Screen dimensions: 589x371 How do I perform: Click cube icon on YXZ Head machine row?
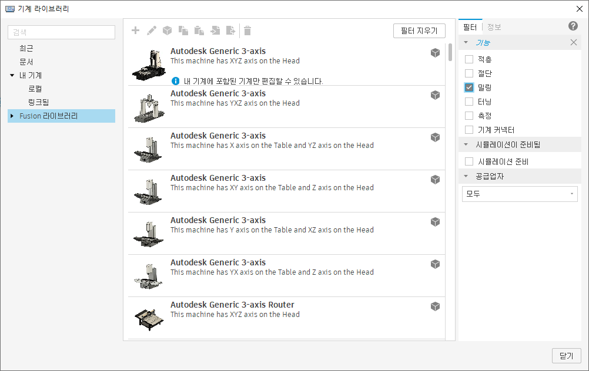(435, 95)
